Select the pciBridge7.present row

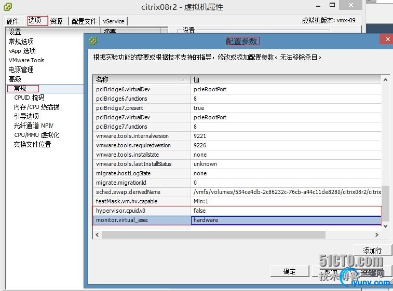[x=237, y=108]
